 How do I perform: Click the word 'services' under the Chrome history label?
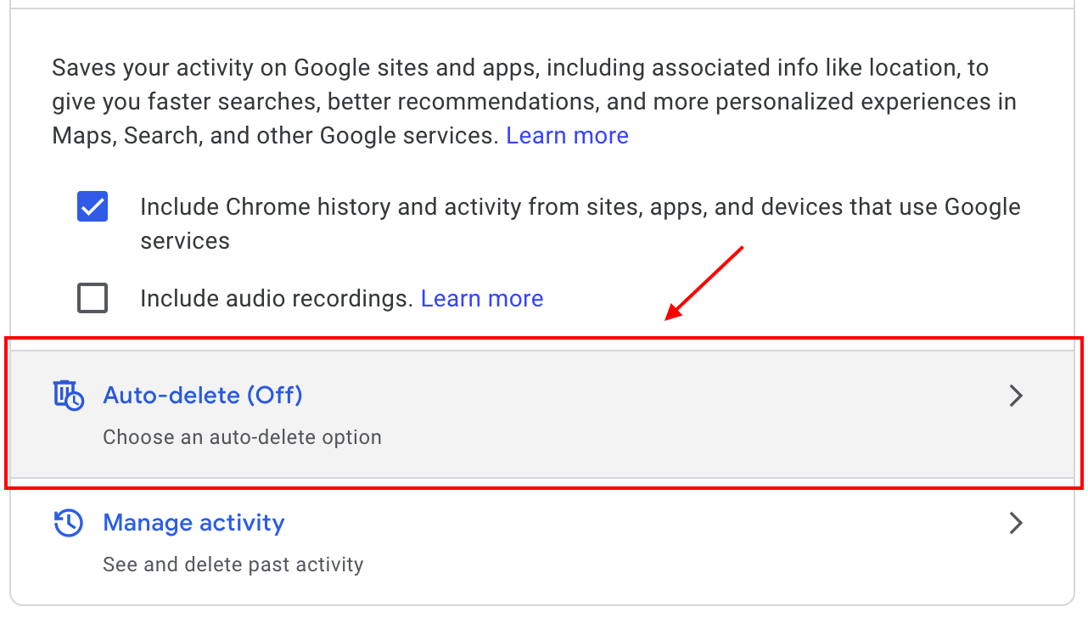[x=185, y=241]
